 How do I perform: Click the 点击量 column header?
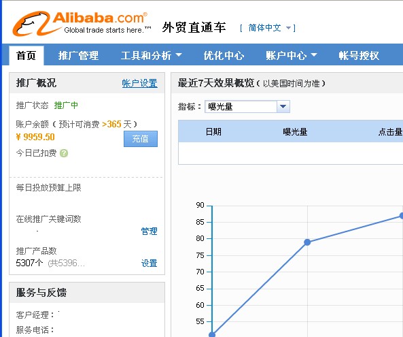390,132
